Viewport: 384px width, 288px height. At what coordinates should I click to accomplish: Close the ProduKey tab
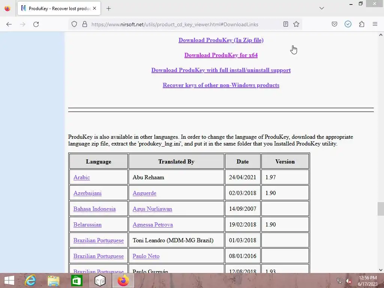point(94,8)
